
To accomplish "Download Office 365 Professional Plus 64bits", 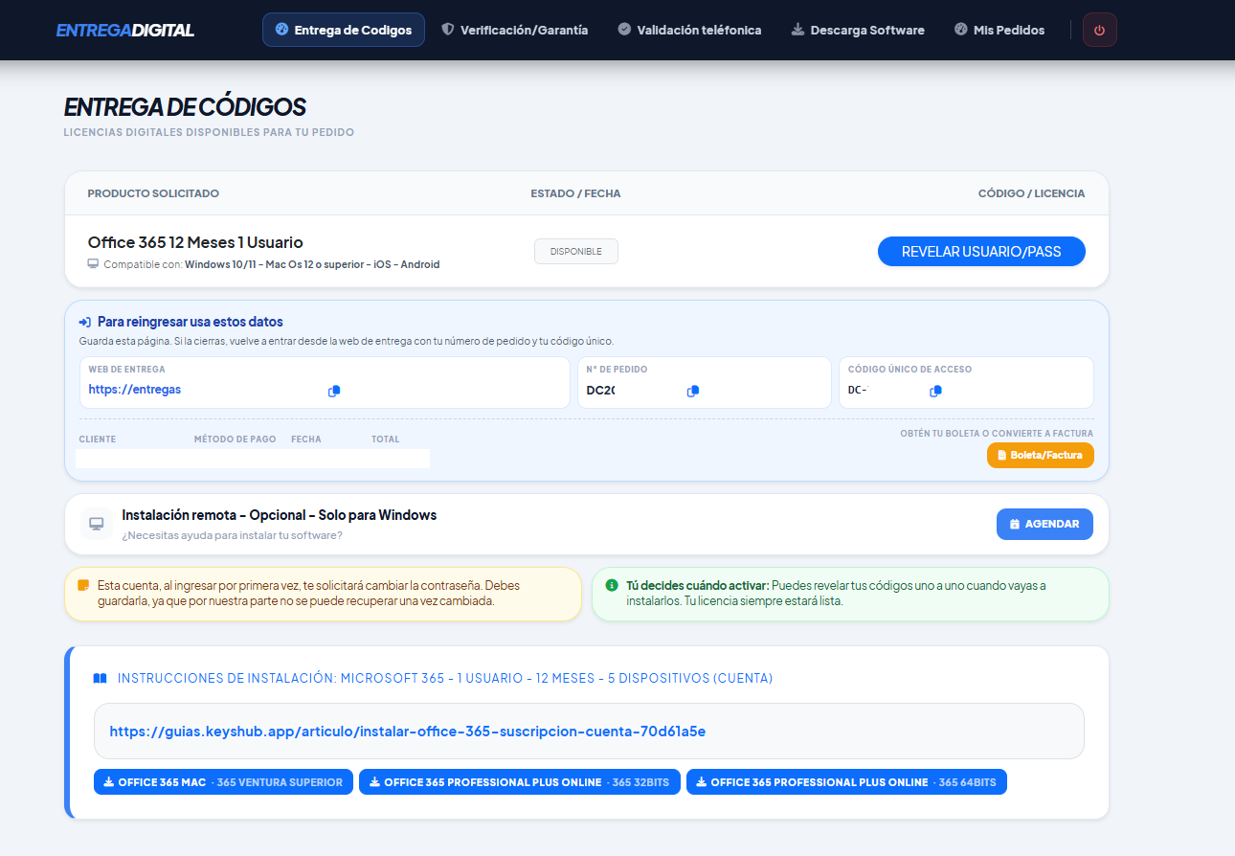I will pyautogui.click(x=846, y=782).
